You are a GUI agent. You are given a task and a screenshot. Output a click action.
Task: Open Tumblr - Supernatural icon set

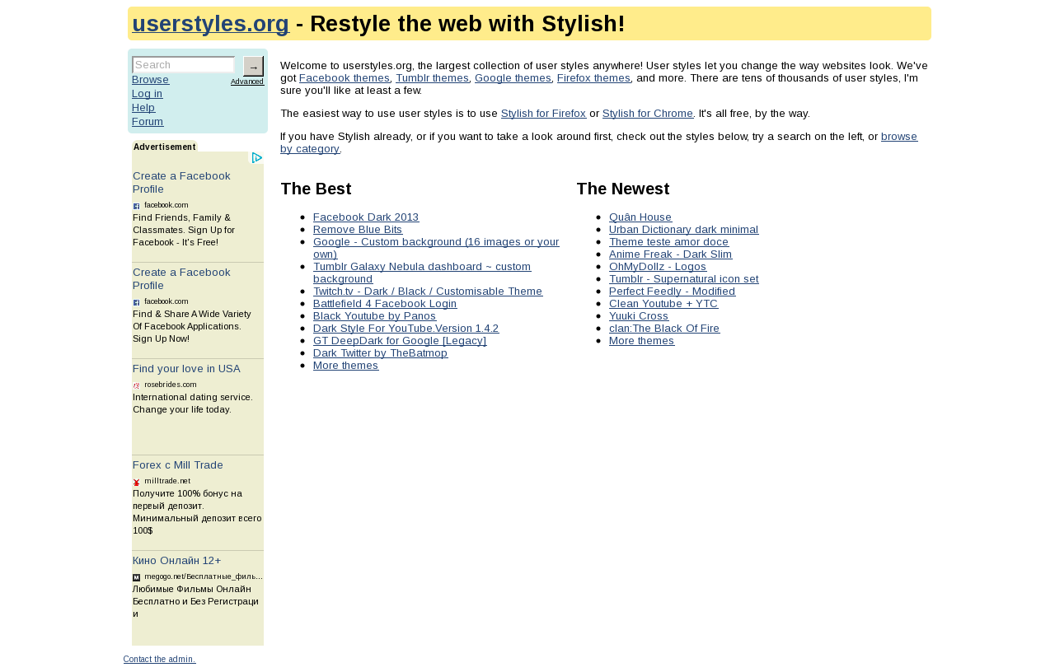pos(684,279)
